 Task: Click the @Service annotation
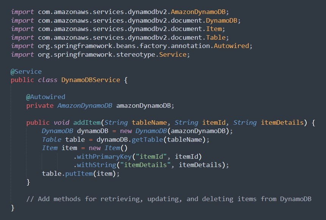(26, 71)
